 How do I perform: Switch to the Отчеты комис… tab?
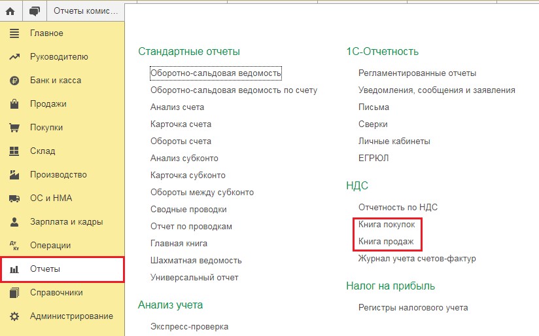(86, 11)
